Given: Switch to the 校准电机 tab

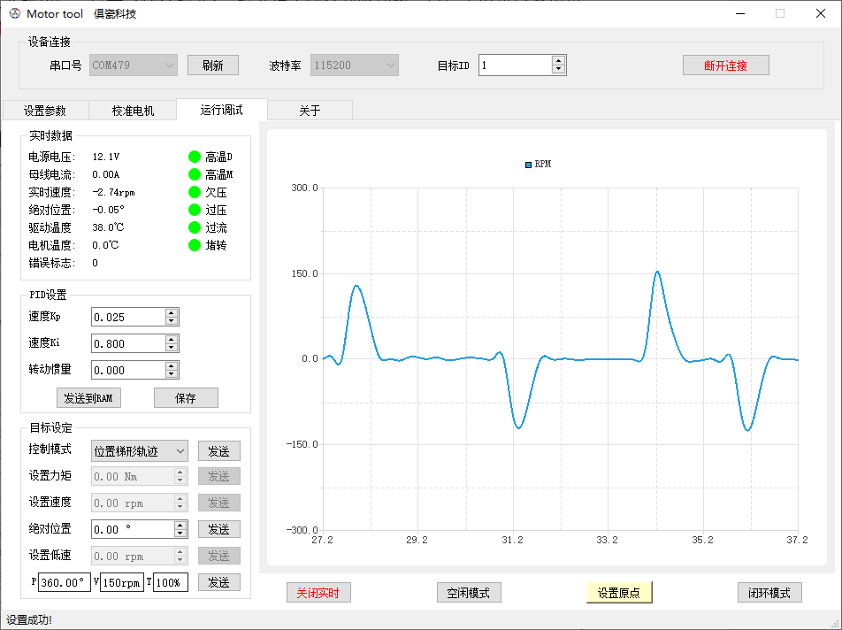Looking at the screenshot, I should pyautogui.click(x=131, y=110).
